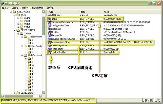The width and height of the screenshot is (163, 104).
Task: Collapse the MultifunctionAdapter tree node
Action: pos(22,55)
